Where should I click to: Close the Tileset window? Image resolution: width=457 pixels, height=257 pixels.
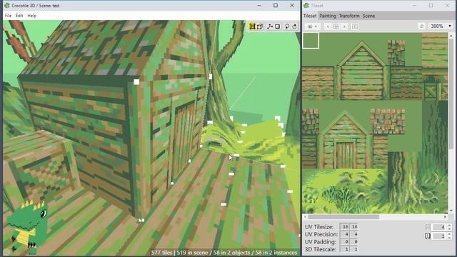(448, 6)
